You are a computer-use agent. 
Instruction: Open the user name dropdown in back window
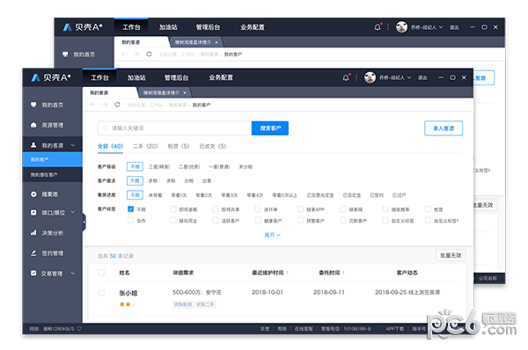(427, 27)
